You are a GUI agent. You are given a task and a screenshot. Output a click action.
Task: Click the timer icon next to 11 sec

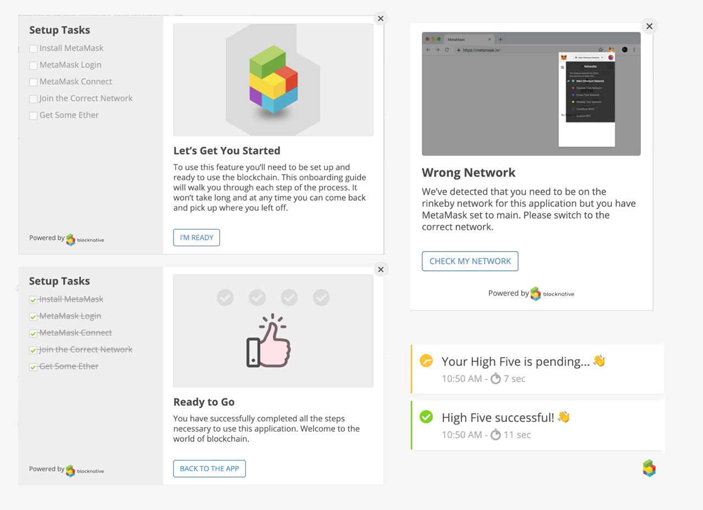tap(495, 434)
